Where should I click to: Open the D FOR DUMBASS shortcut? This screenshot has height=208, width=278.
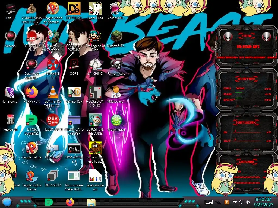click(x=32, y=125)
